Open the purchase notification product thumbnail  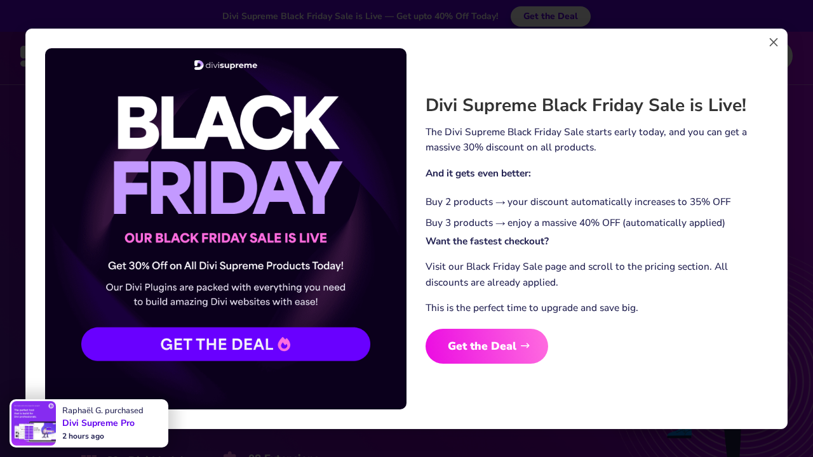(x=34, y=423)
